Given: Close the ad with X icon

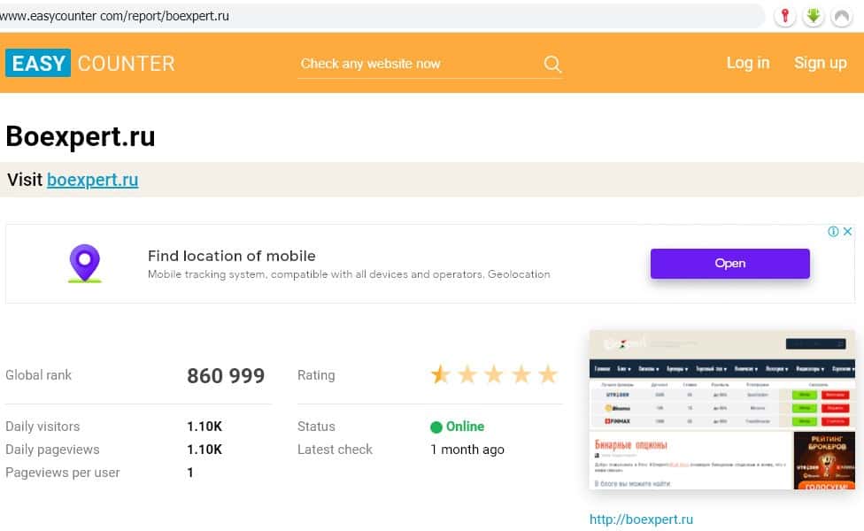Looking at the screenshot, I should (x=847, y=232).
